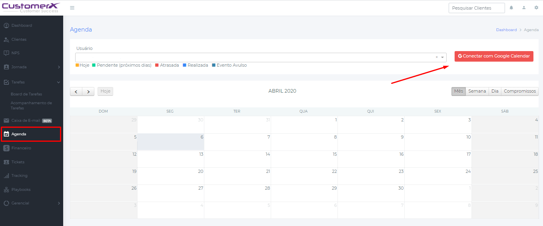Screen dimensions: 543x226
Task: Click the NPS icon in sidebar
Action: click(6, 53)
